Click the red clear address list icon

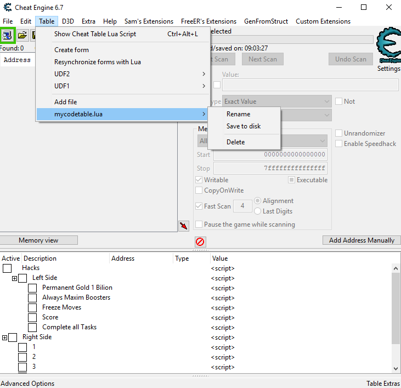click(x=200, y=241)
